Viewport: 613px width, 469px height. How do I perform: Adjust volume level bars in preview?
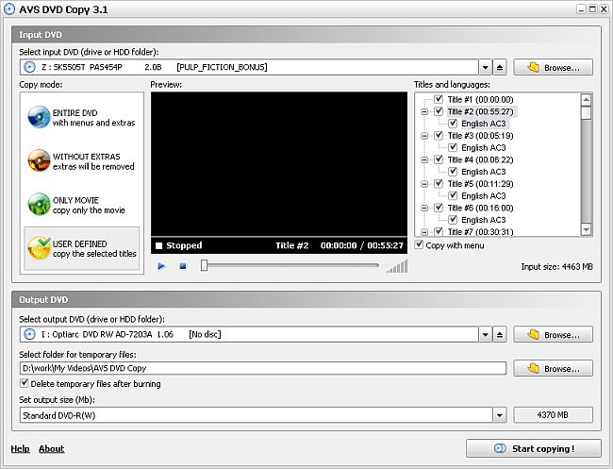click(397, 266)
